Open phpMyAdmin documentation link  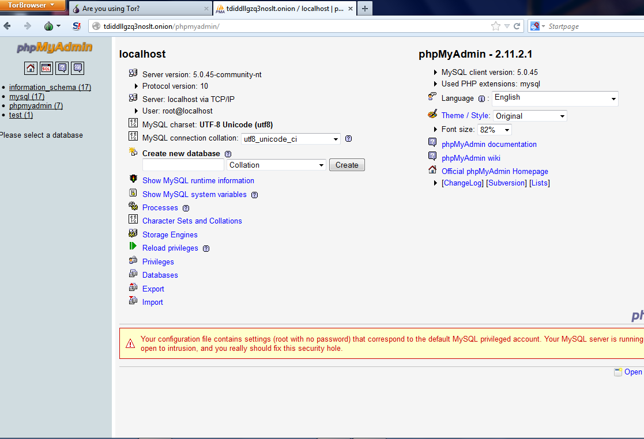pyautogui.click(x=489, y=145)
